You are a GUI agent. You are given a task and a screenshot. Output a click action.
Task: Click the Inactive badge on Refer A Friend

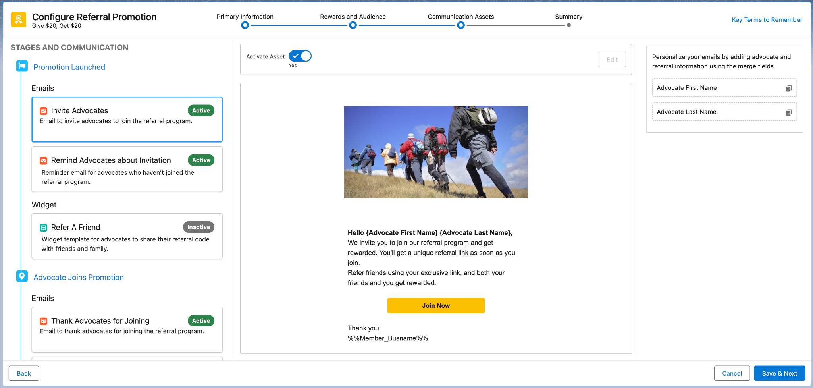pos(198,227)
